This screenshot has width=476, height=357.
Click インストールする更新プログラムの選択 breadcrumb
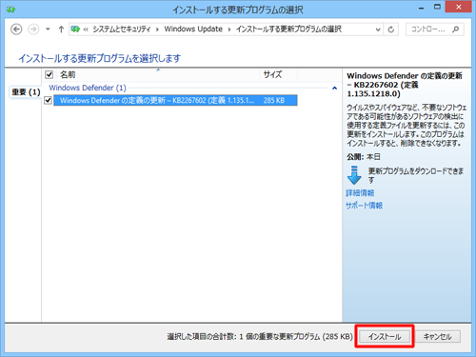click(288, 30)
